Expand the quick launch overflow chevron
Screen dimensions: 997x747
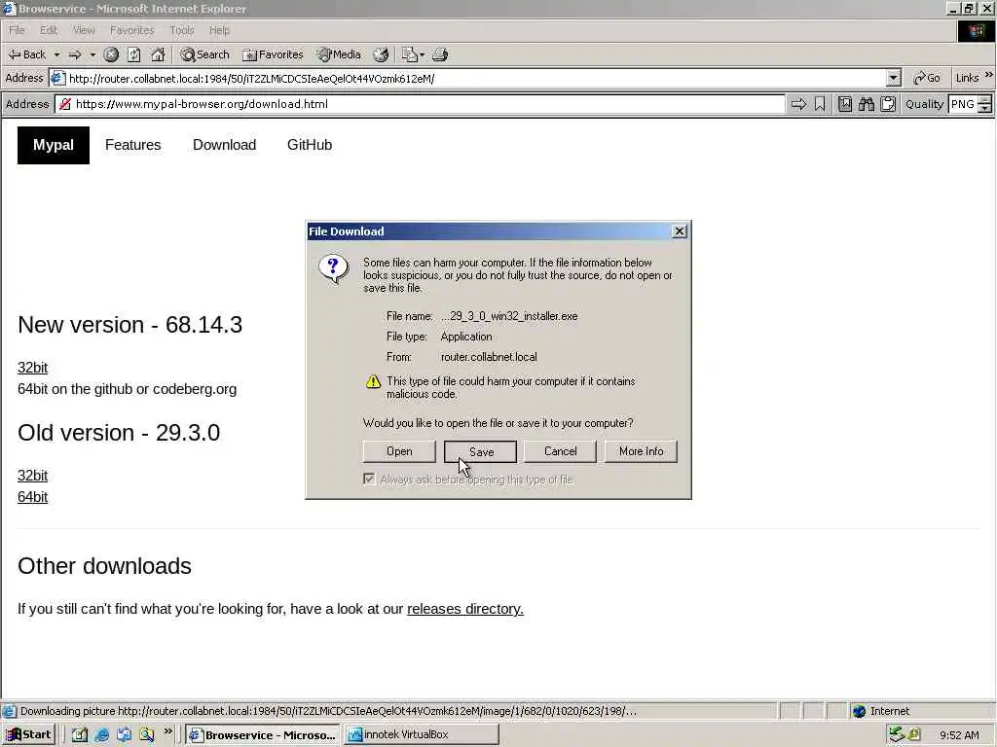click(167, 731)
